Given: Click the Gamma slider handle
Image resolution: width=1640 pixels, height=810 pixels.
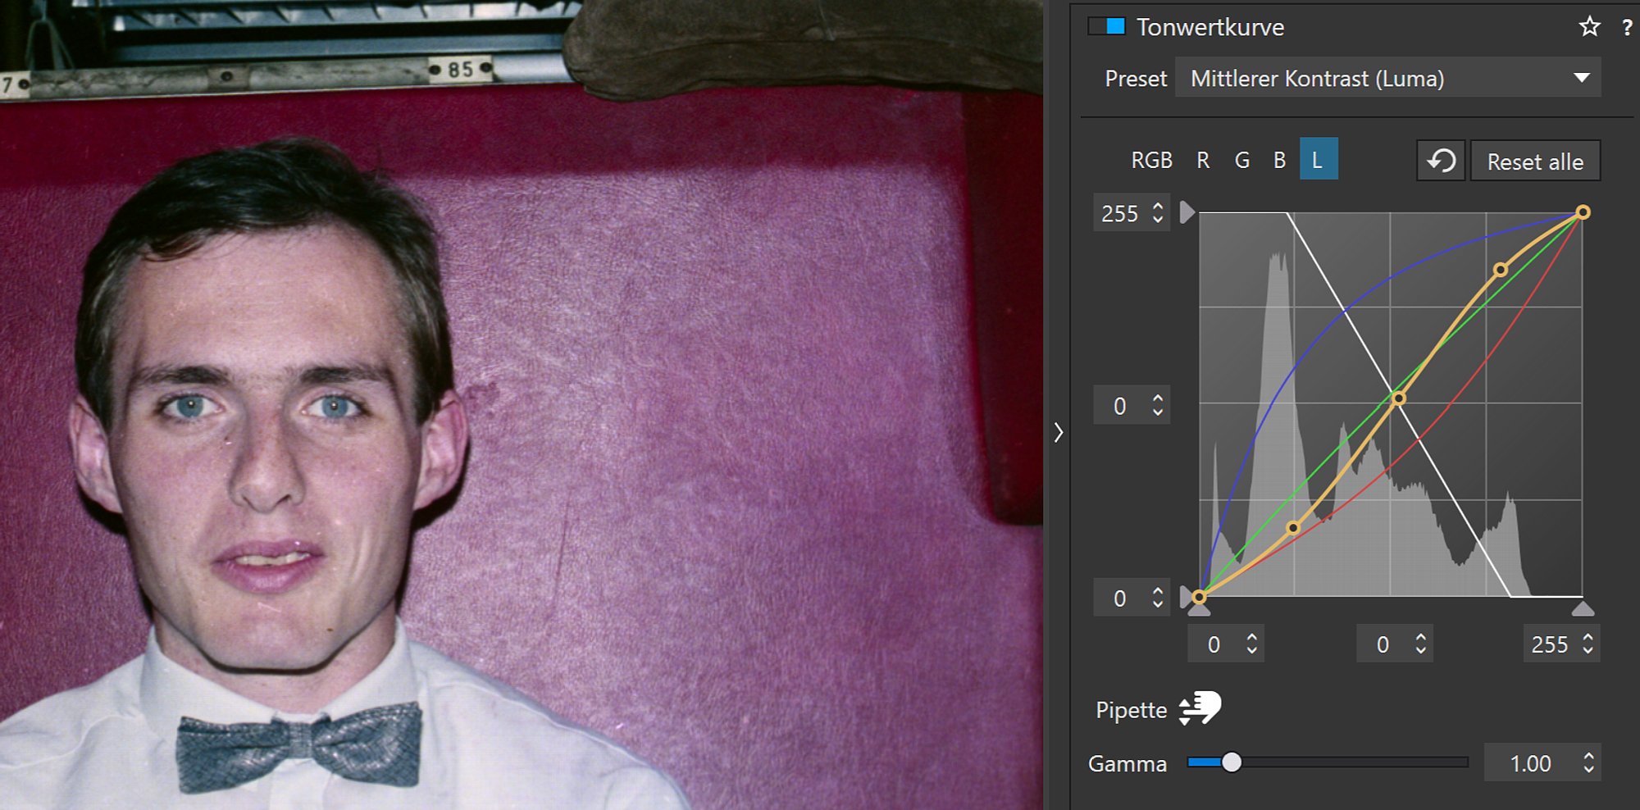Looking at the screenshot, I should point(1231,762).
